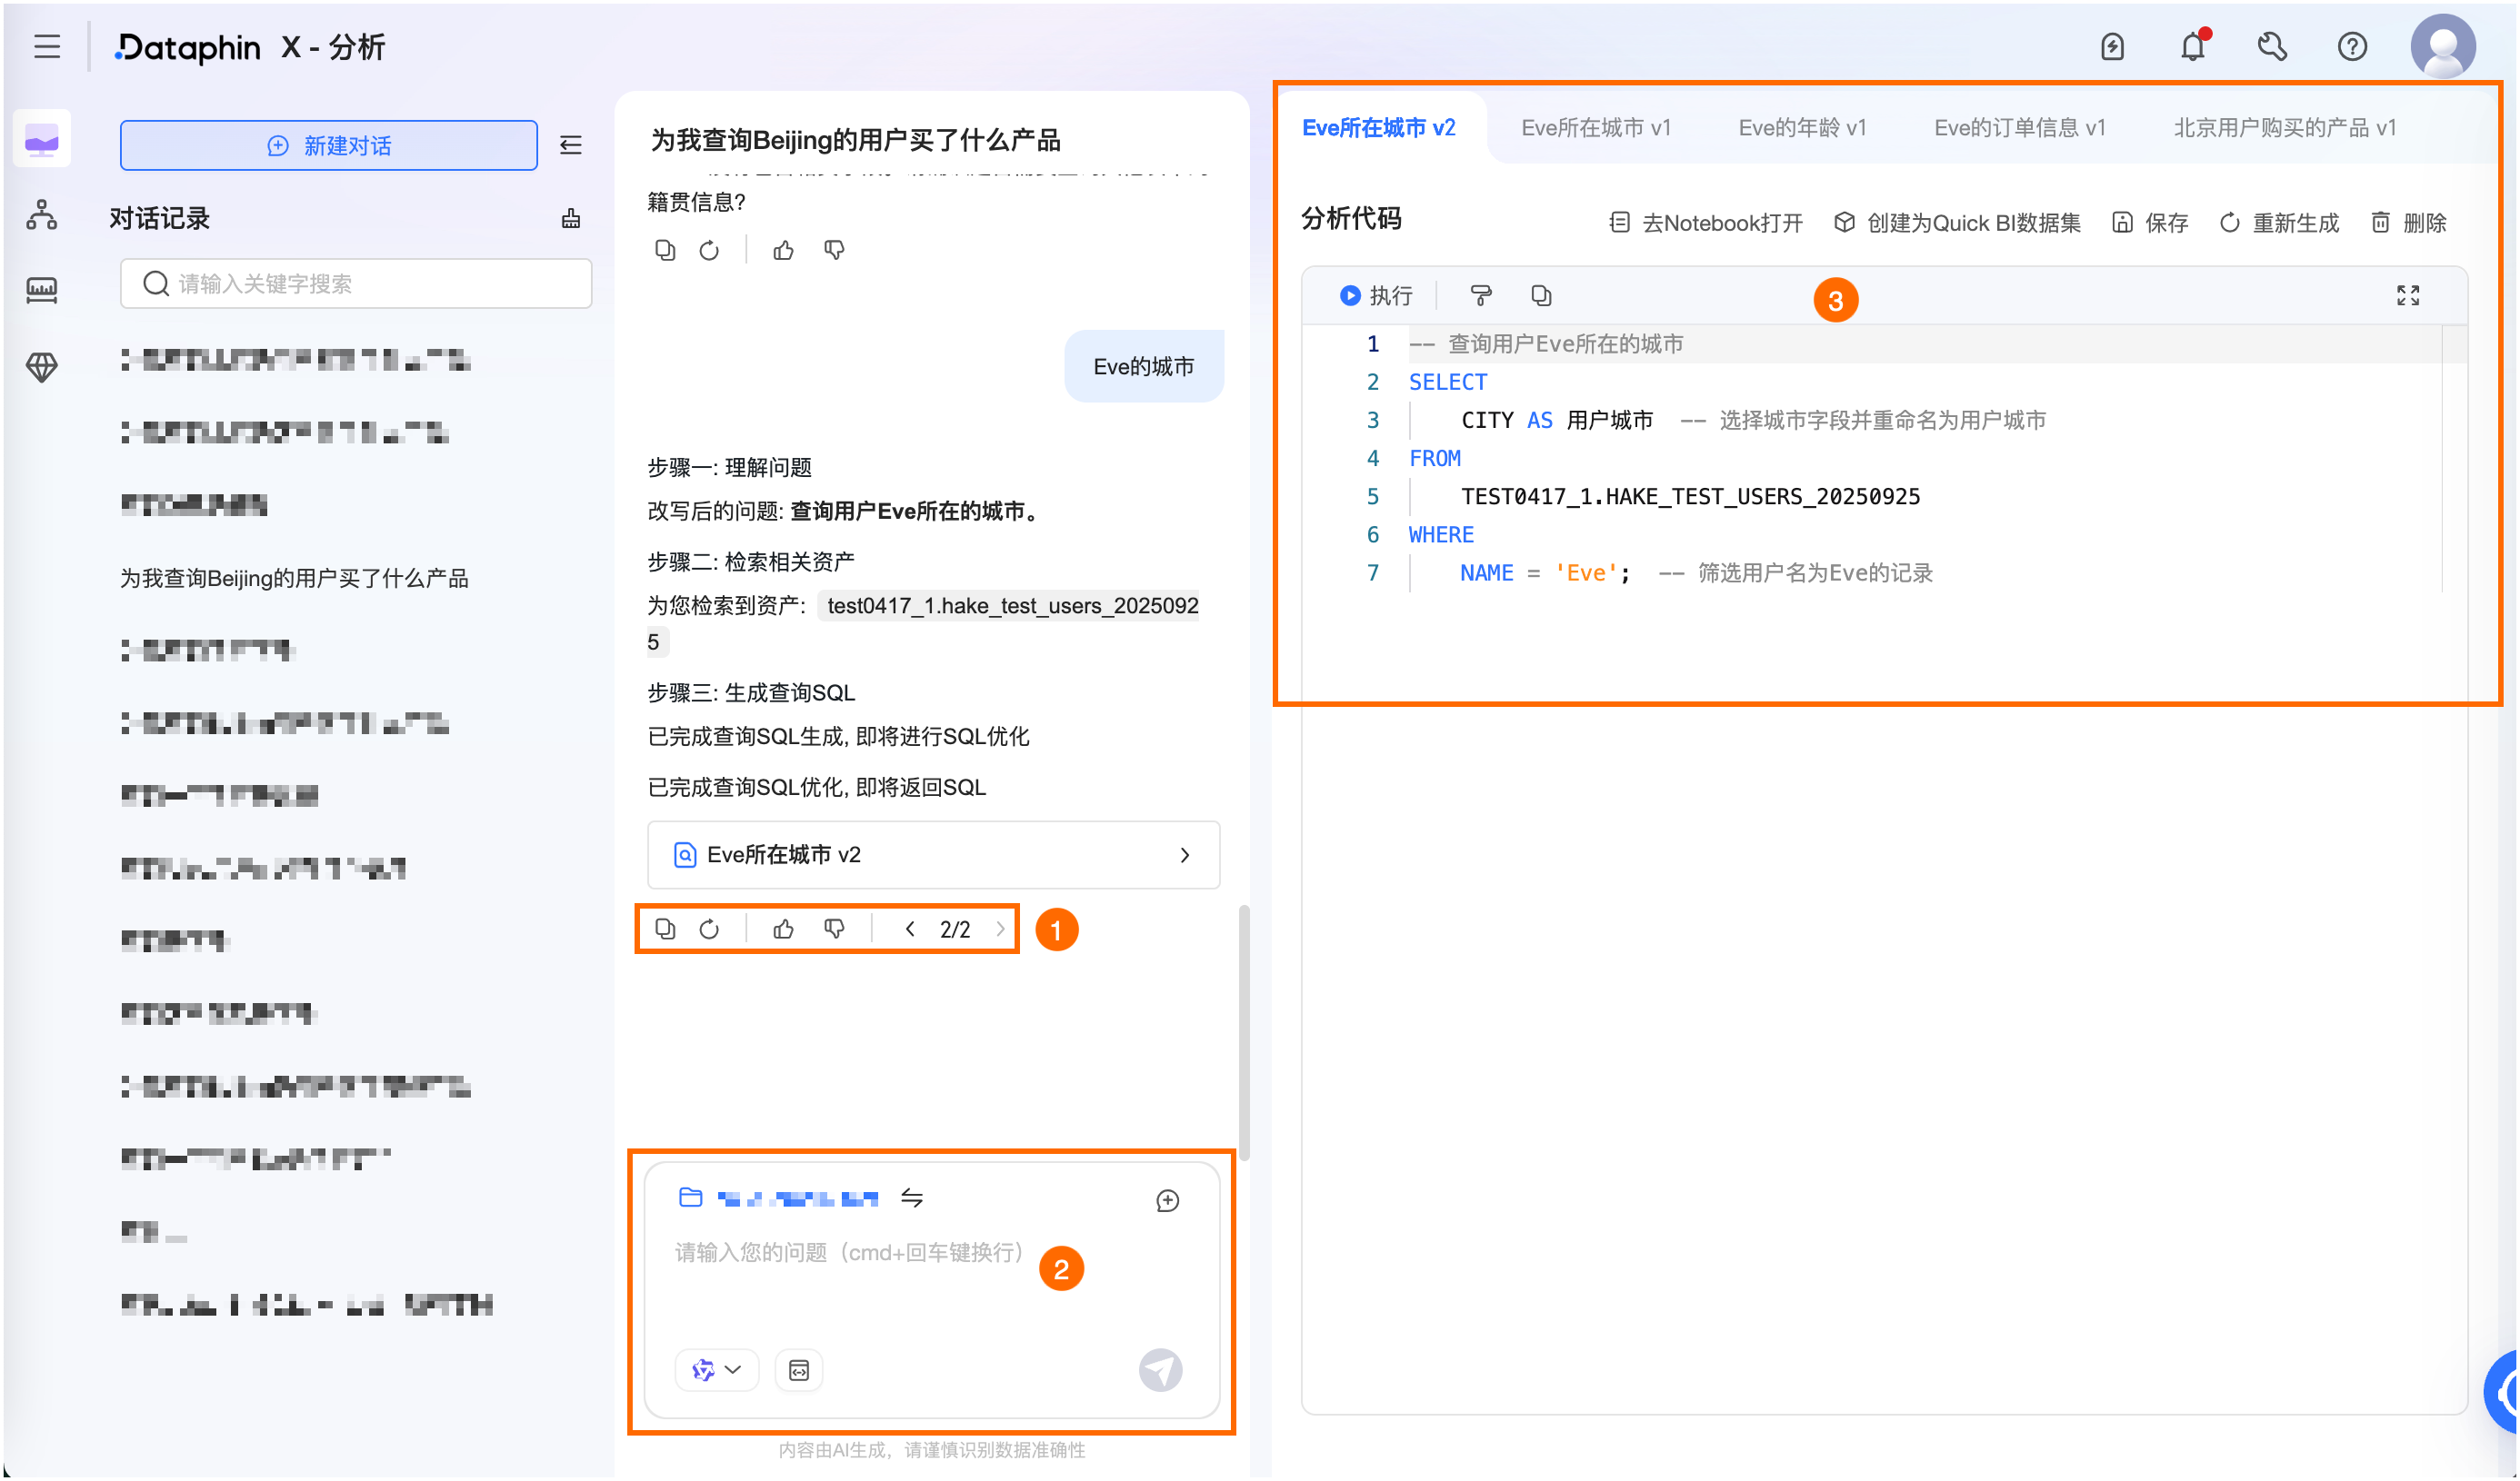Click the notification bell icon

(x=2192, y=47)
